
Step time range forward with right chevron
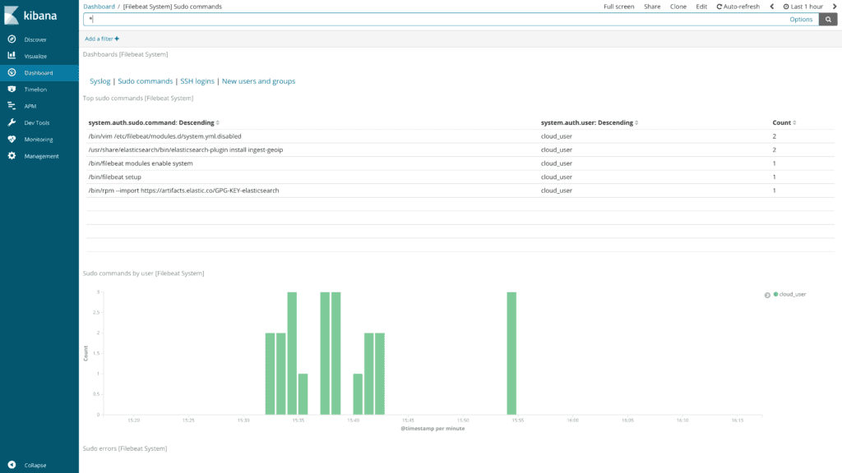pyautogui.click(x=835, y=7)
